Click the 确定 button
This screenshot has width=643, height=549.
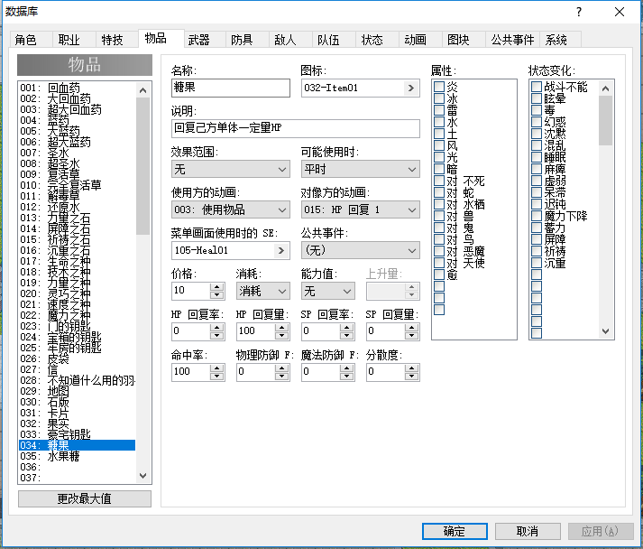455,531
